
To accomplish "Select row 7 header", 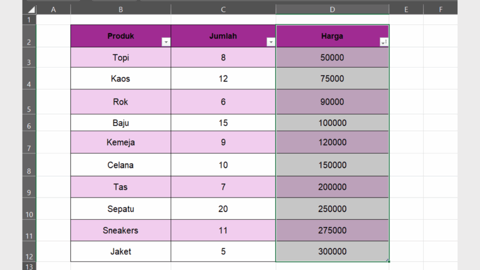I will 29,142.
